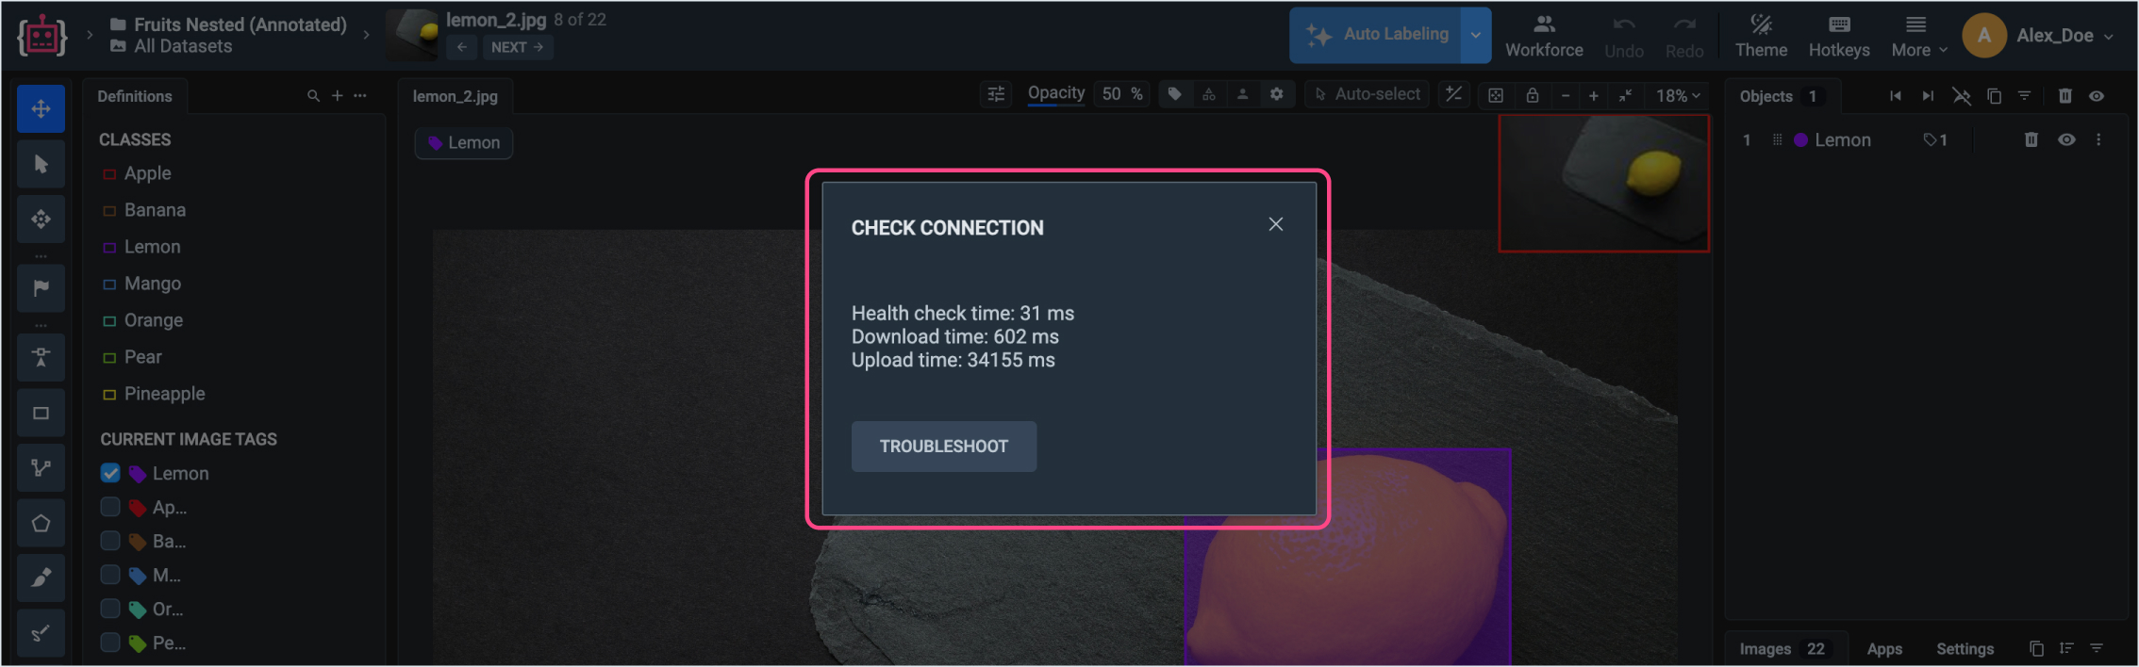2139x667 pixels.
Task: Close the Check Connection dialog
Action: click(1276, 224)
